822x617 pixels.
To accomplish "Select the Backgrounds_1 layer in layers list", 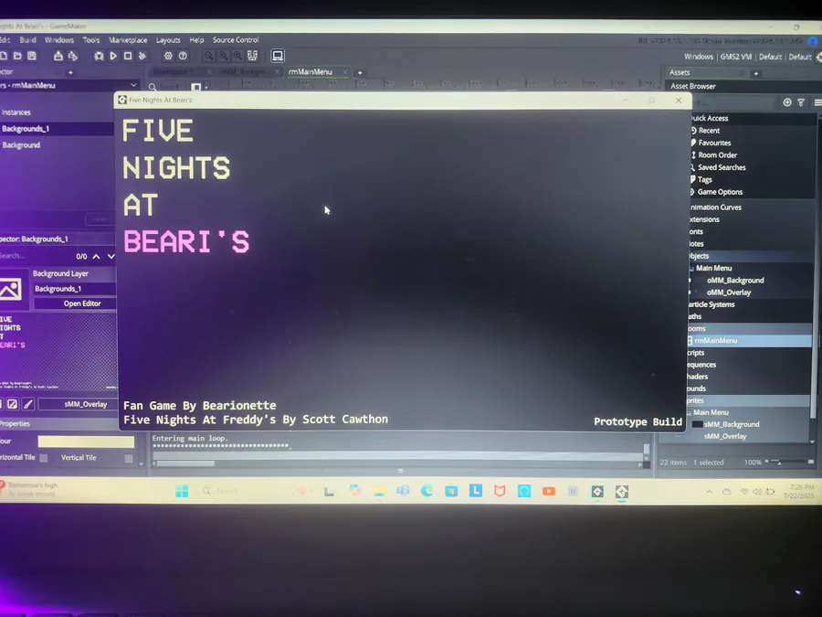I will coord(58,129).
